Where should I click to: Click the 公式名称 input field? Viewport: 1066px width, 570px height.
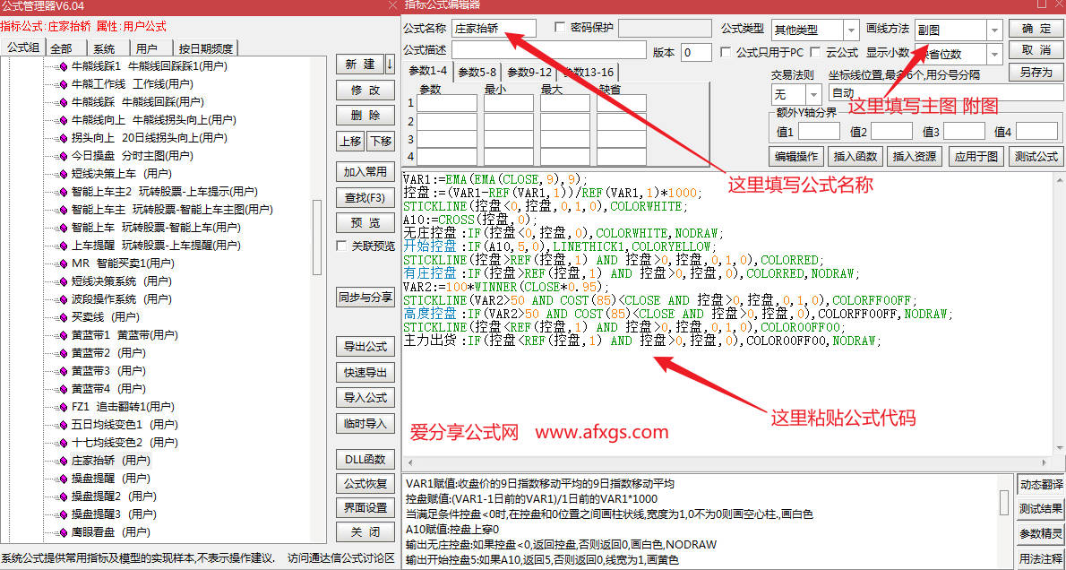[494, 29]
